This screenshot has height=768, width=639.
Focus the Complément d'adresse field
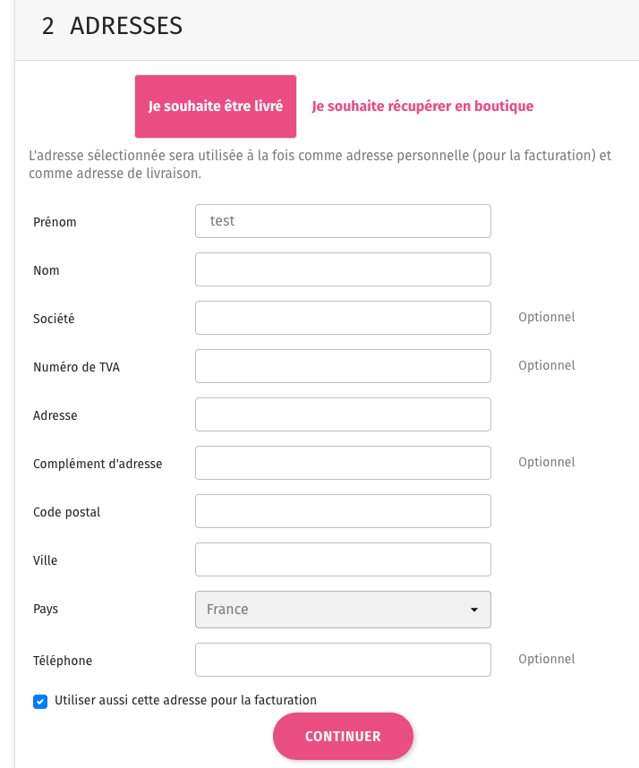coord(343,463)
